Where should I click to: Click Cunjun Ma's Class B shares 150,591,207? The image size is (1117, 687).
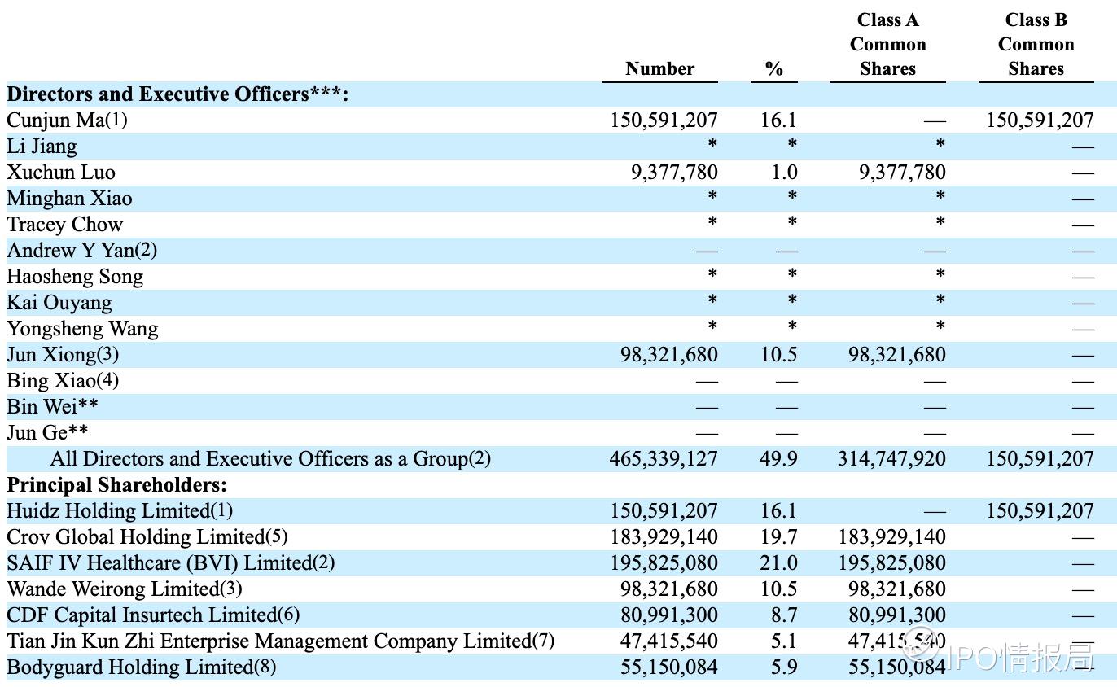click(1040, 120)
